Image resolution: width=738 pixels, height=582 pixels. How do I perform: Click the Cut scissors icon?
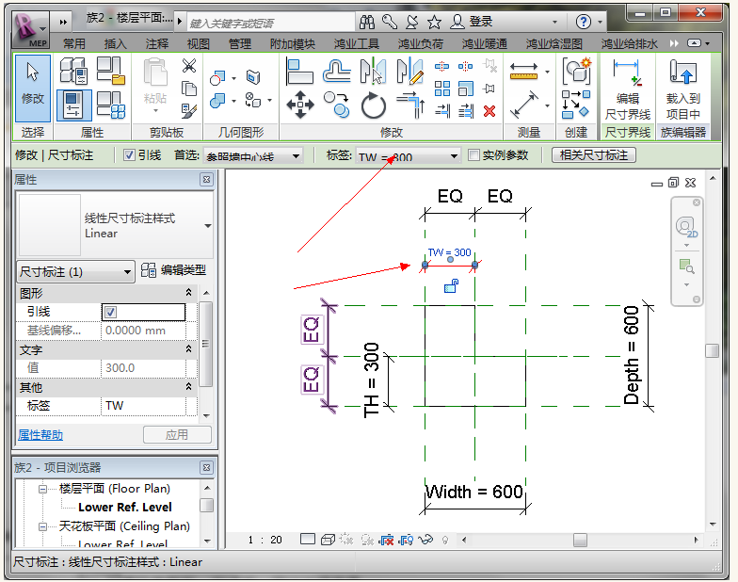click(189, 66)
